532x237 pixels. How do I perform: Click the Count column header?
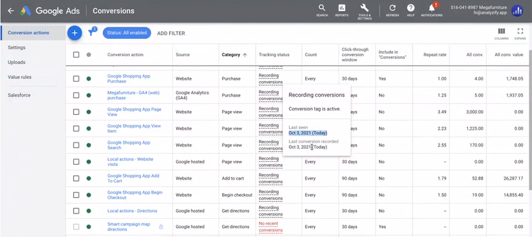pos(311,55)
